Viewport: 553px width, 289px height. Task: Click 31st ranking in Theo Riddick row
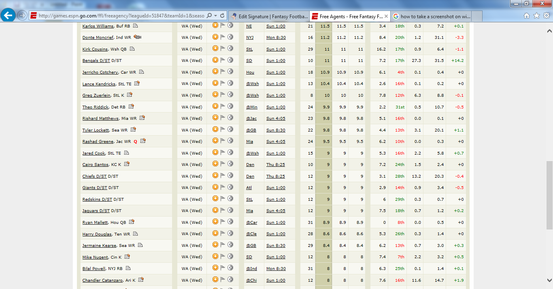coord(400,107)
